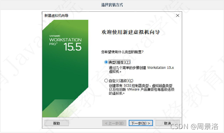This screenshot has width=224, height=133.
Task: Open help via the 帮助 button
Action: pyautogui.click(x=56, y=123)
